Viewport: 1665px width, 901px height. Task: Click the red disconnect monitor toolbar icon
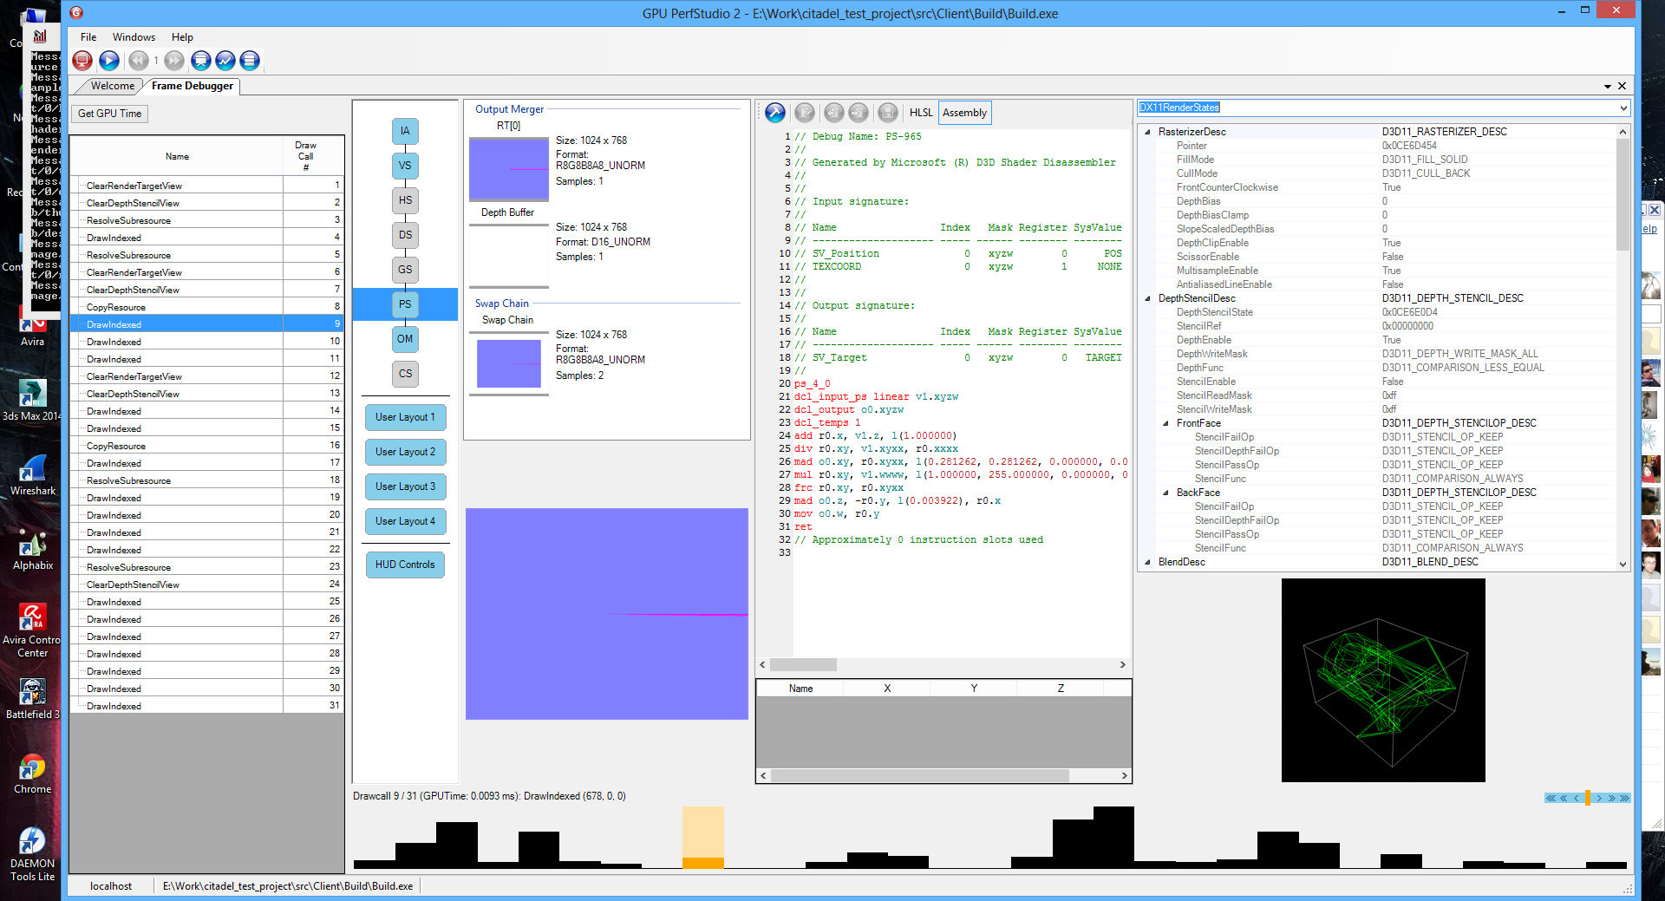[82, 60]
